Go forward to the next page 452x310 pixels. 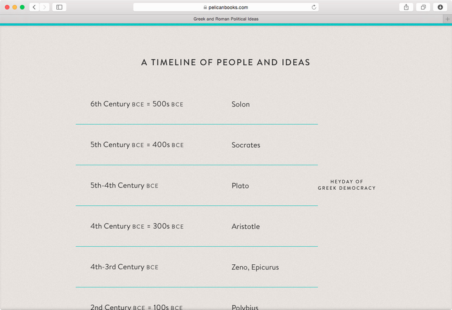pyautogui.click(x=44, y=7)
